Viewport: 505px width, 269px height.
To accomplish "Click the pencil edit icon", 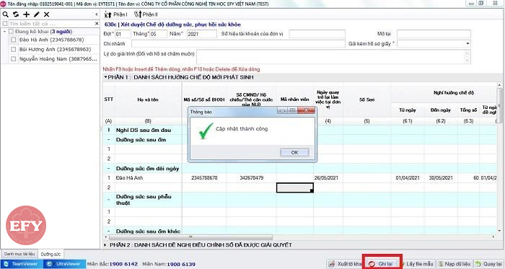I will click(x=36, y=14).
